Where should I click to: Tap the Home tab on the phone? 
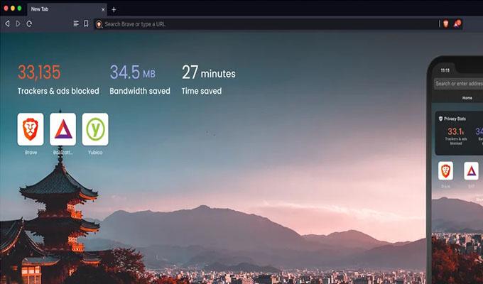click(467, 98)
